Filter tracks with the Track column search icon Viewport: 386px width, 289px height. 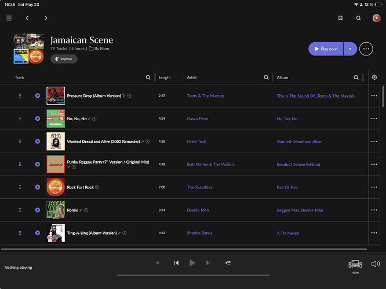(x=148, y=77)
